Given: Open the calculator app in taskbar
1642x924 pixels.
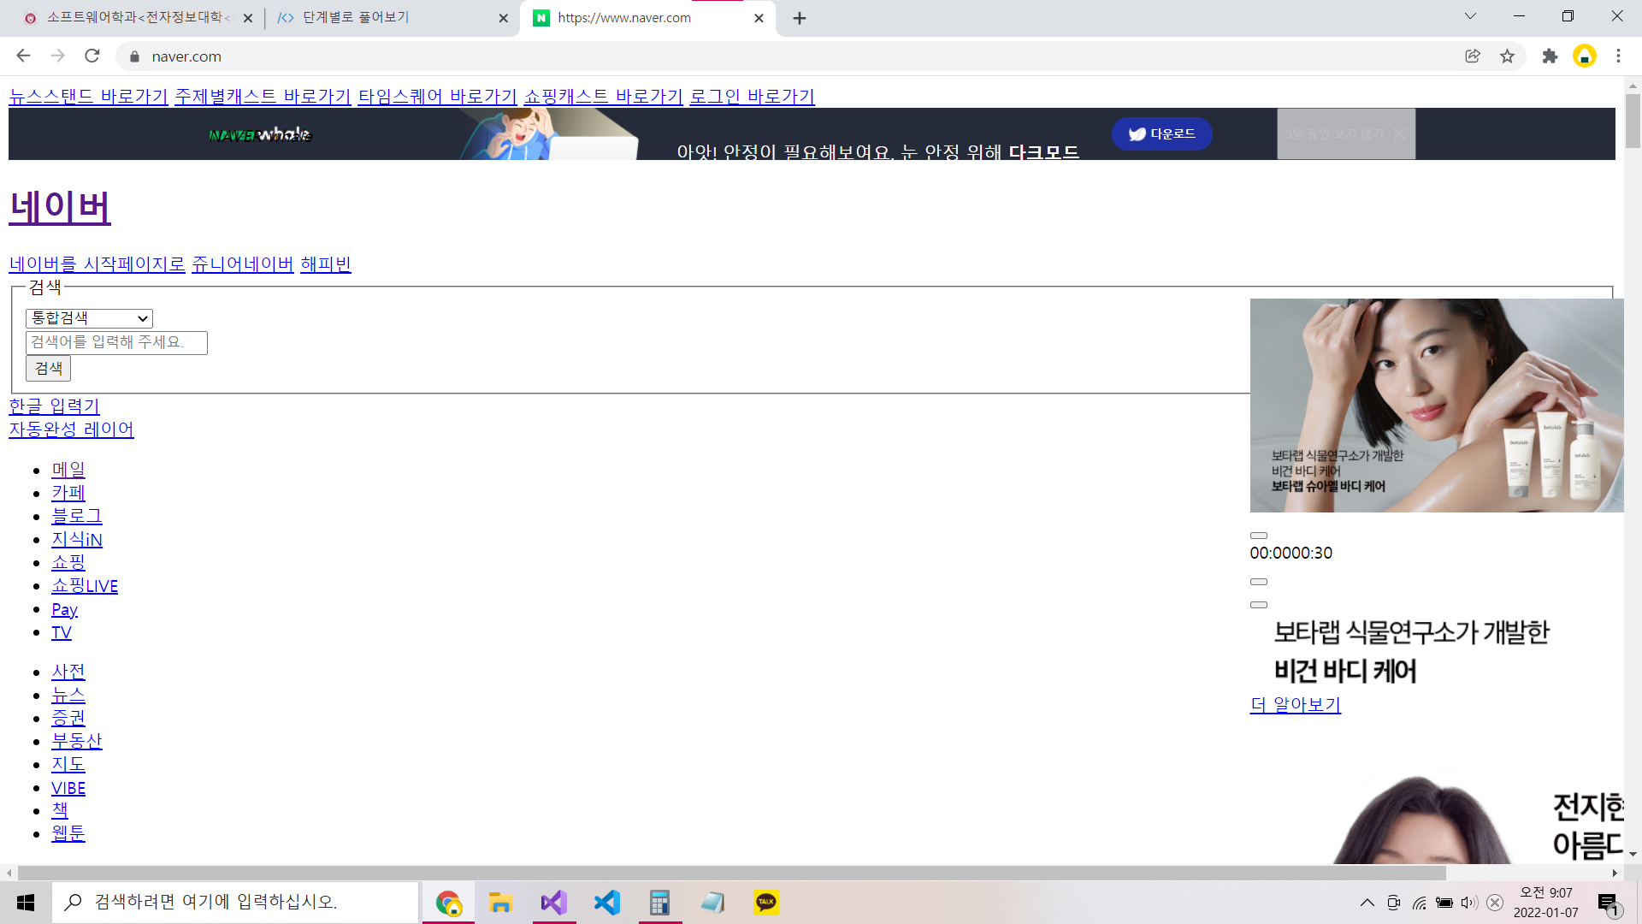Looking at the screenshot, I should [x=659, y=902].
